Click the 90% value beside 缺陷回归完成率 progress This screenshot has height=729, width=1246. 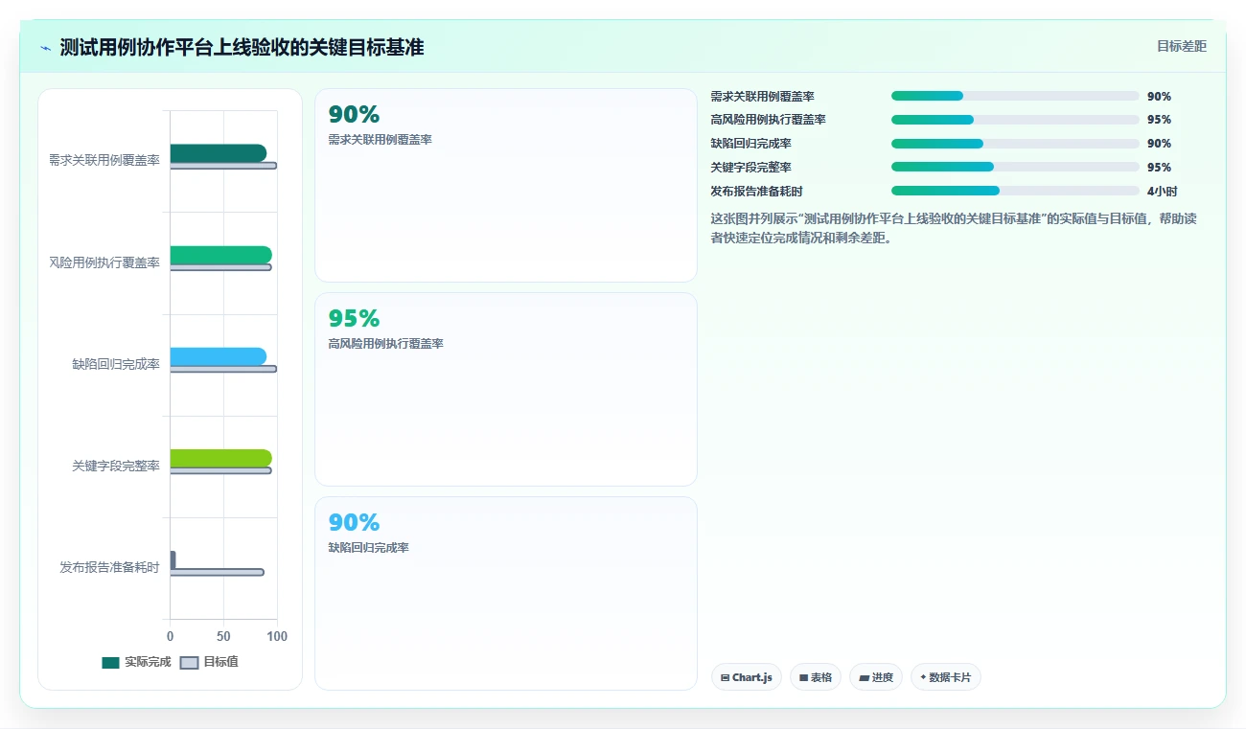click(1159, 144)
